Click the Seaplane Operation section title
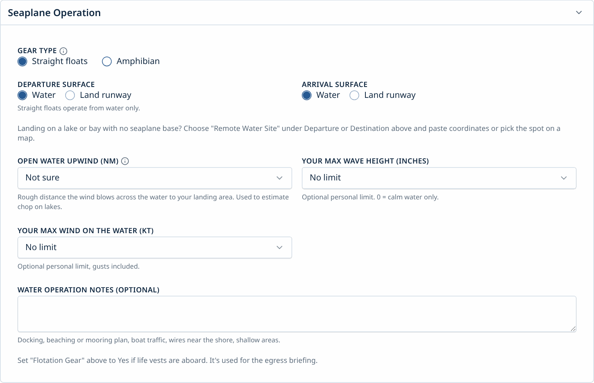594x383 pixels. pos(54,13)
